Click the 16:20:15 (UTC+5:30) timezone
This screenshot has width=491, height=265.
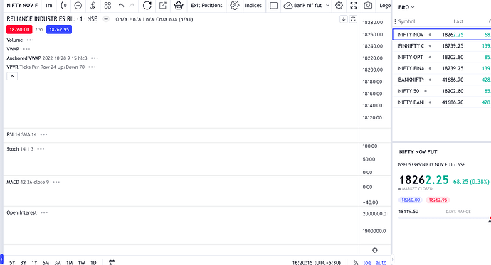point(316,262)
